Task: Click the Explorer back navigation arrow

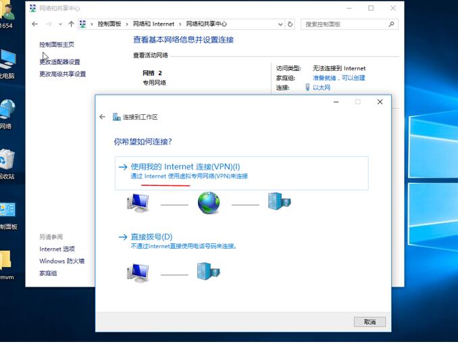Action: (x=35, y=24)
